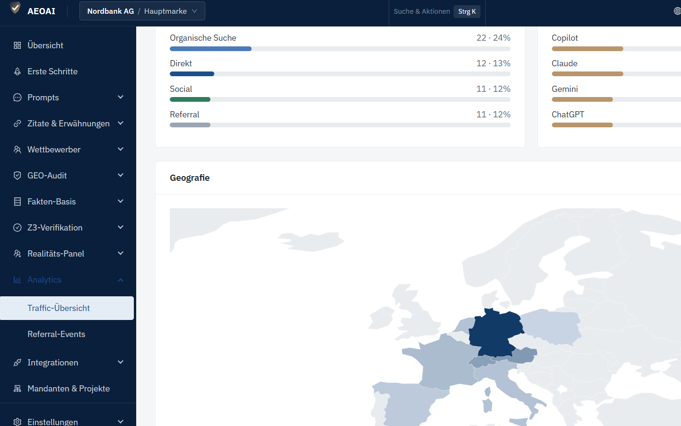Screen dimensions: 681x426
Task: Click the Einstellungen gear icon
Action: coord(17,422)
